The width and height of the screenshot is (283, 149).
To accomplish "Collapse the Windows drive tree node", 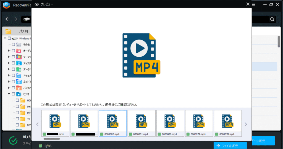I will pyautogui.click(x=5, y=38).
